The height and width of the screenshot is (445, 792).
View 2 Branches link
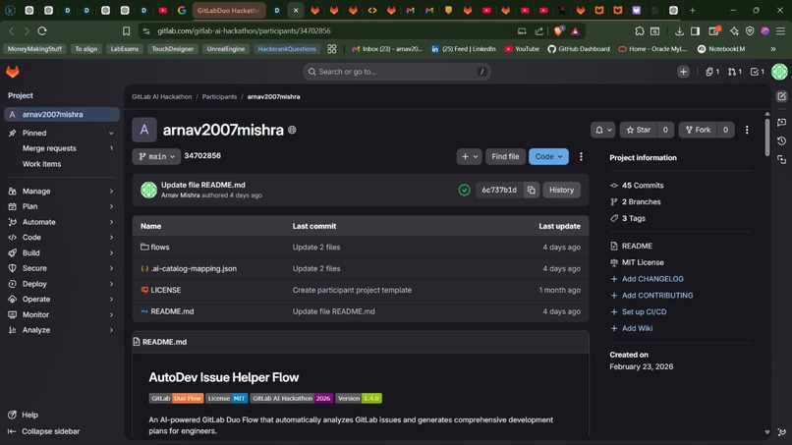(641, 202)
